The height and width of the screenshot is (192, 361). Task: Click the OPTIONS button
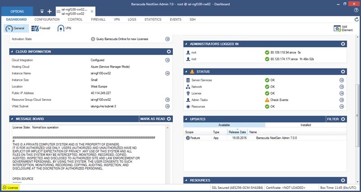tap(17, 11)
